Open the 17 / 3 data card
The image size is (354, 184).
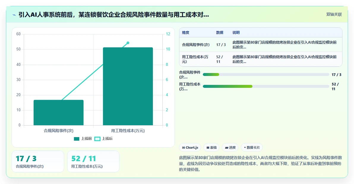38,161
